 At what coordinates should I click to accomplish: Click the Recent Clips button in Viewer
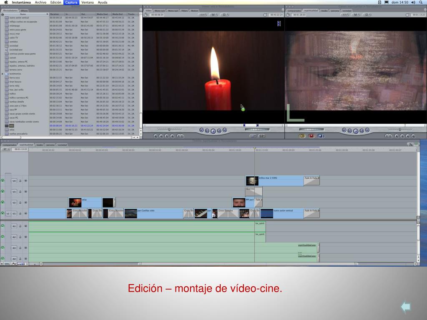253,136
